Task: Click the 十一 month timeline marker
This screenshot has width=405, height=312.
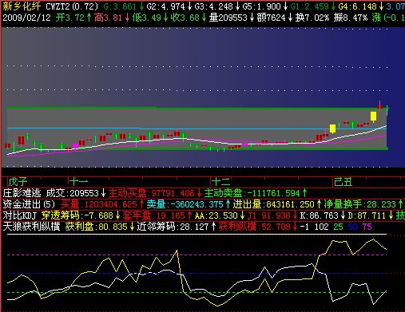Action: [79, 182]
